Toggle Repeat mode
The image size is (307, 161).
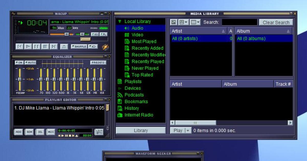pos(93,46)
